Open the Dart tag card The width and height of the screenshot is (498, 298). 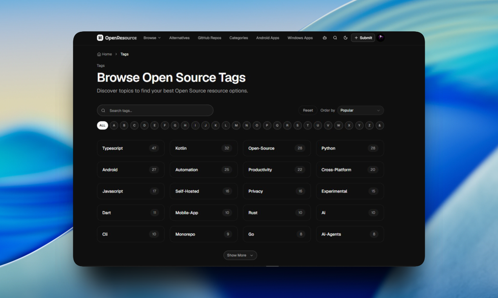[x=131, y=213]
